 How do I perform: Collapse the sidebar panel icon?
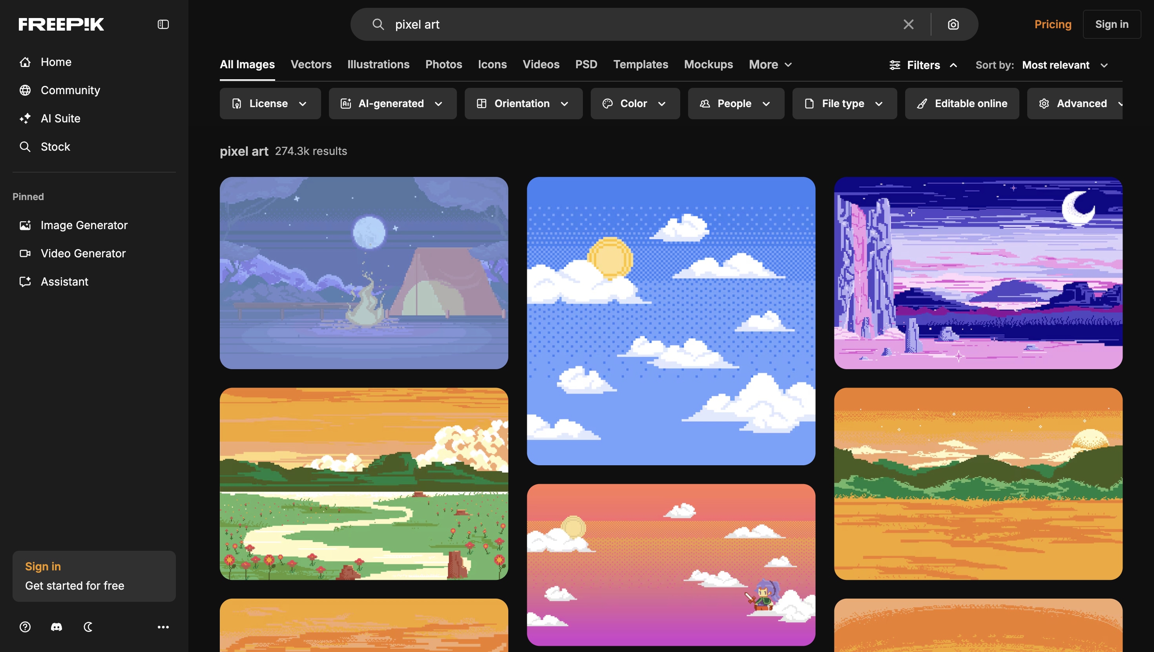click(163, 24)
